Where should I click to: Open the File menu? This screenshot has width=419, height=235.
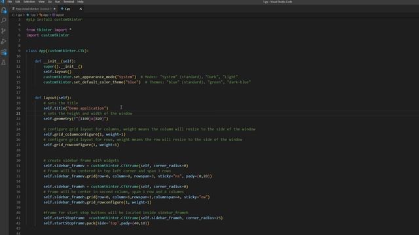(10, 1)
